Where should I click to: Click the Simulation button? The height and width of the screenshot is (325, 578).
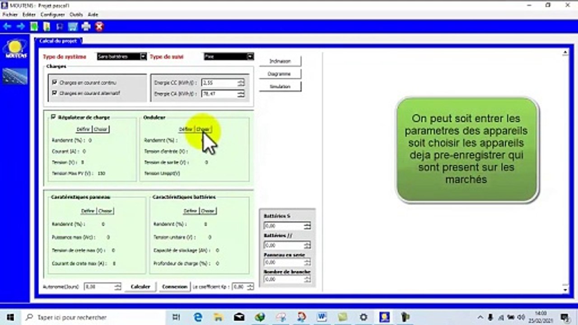(x=280, y=86)
